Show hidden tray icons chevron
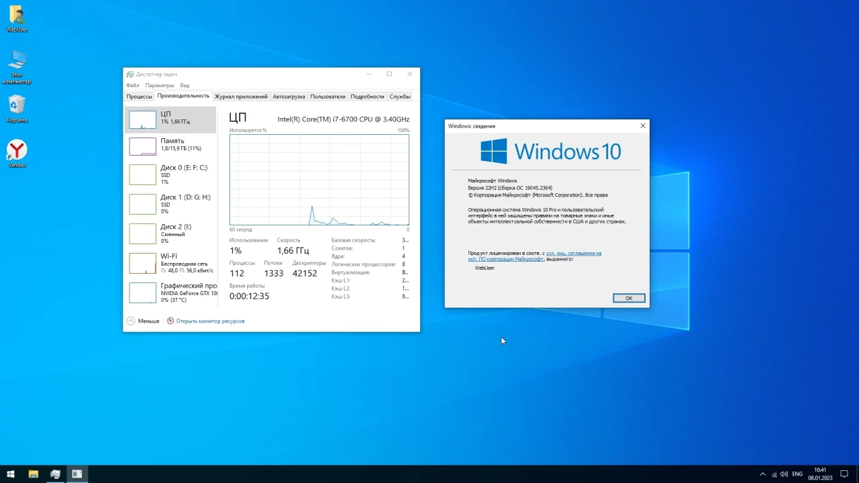This screenshot has width=859, height=483. click(762, 474)
